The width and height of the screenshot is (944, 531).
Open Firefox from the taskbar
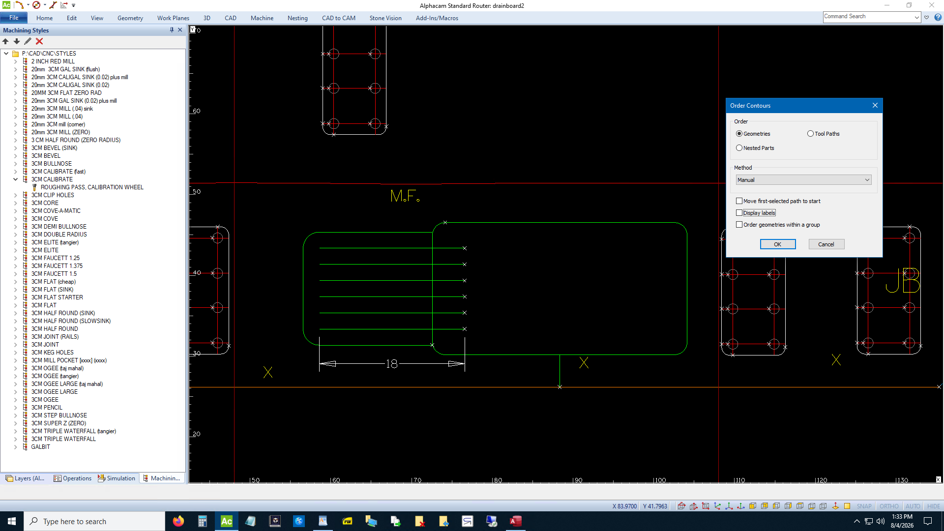click(x=178, y=521)
